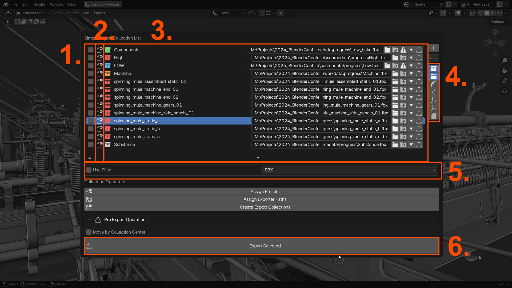Edit spinning_mule_static_c export path field
Viewport: 512px width, 288px height.
point(321,137)
